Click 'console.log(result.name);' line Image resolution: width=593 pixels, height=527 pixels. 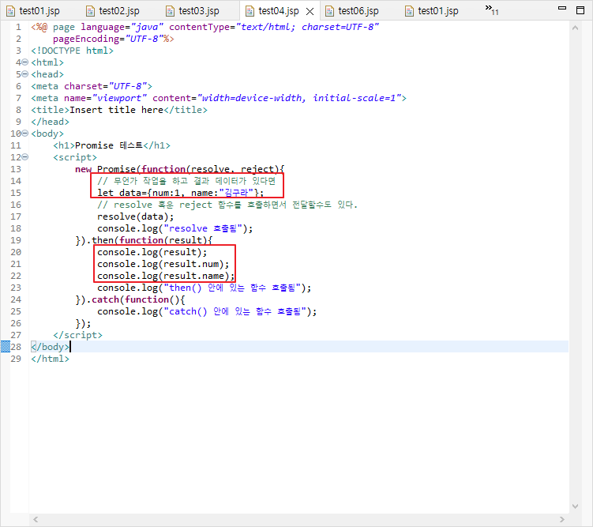pos(166,276)
